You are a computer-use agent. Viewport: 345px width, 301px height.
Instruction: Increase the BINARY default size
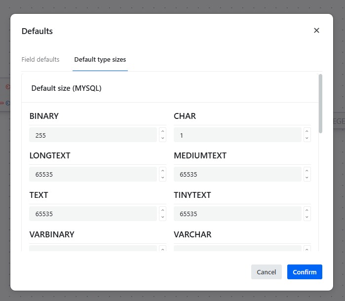pos(162,131)
